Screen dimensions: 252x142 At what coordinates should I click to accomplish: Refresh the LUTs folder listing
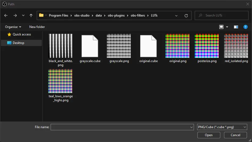[186, 16]
